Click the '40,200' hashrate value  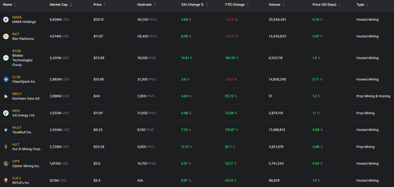click(143, 20)
